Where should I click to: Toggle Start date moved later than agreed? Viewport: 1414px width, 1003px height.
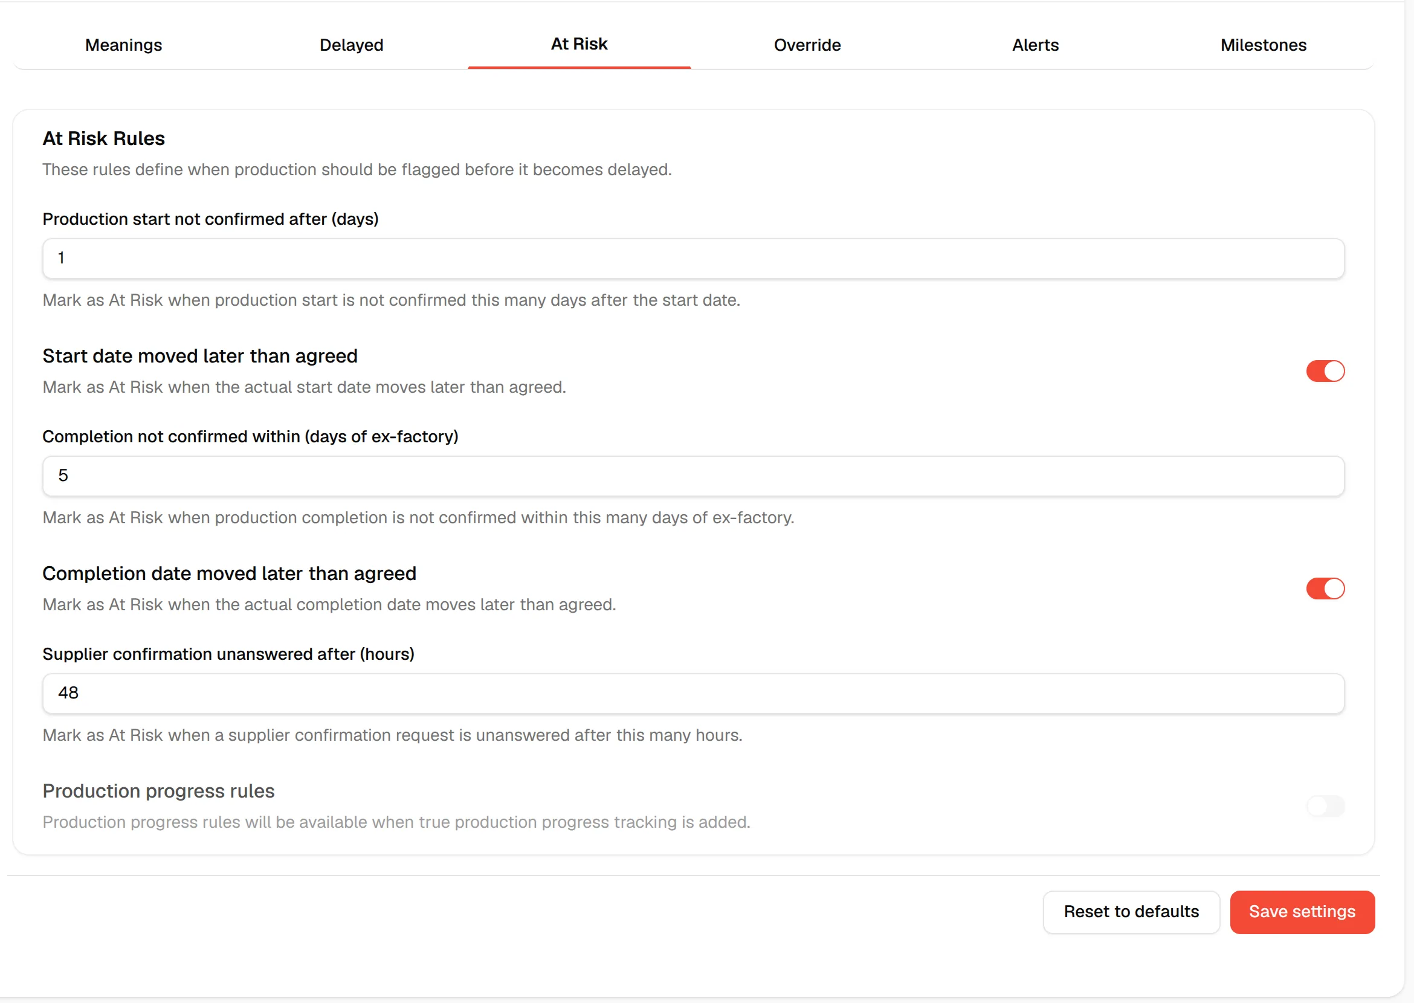pyautogui.click(x=1325, y=371)
